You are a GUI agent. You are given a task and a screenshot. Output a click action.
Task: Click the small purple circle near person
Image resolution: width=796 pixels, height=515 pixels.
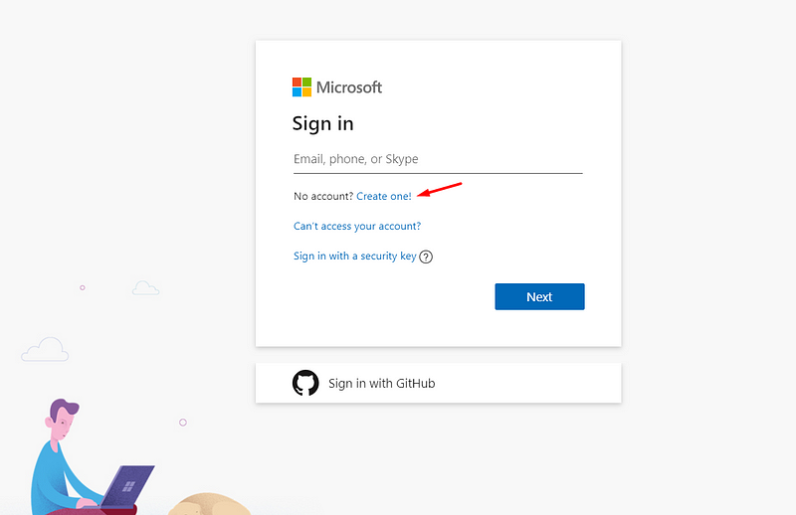[x=183, y=423]
